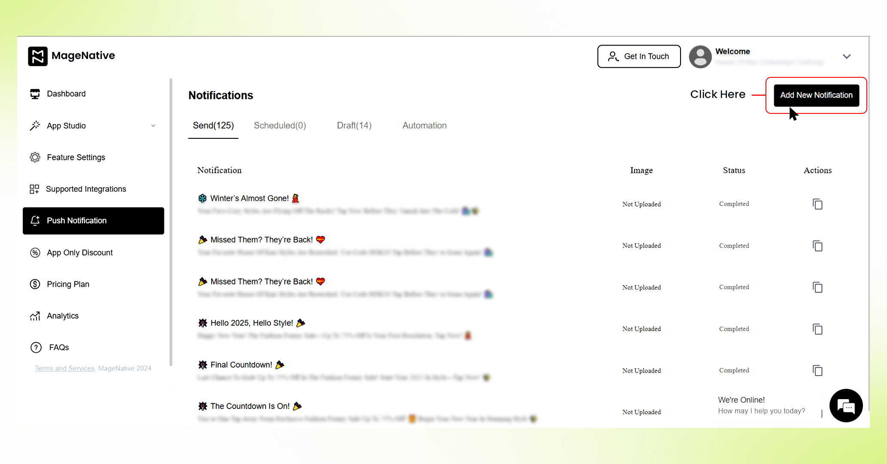This screenshot has height=464, width=887.
Task: Click the sidebar vertical scrollbar
Action: (x=171, y=221)
